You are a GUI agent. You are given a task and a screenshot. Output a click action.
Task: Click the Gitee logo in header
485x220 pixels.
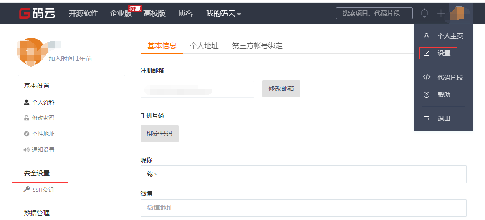[x=37, y=13]
